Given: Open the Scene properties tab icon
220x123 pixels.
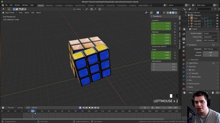Looking at the screenshot, I should 184,51.
